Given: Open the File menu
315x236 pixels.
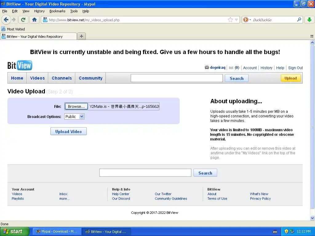Looking at the screenshot, I should point(5,11).
